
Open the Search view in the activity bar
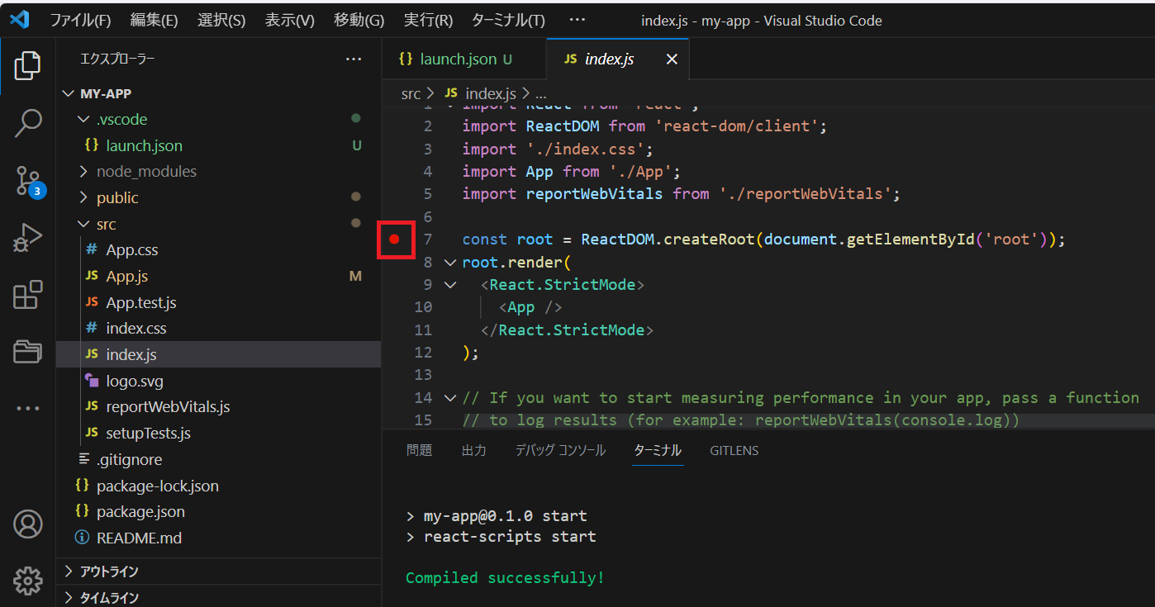click(27, 122)
